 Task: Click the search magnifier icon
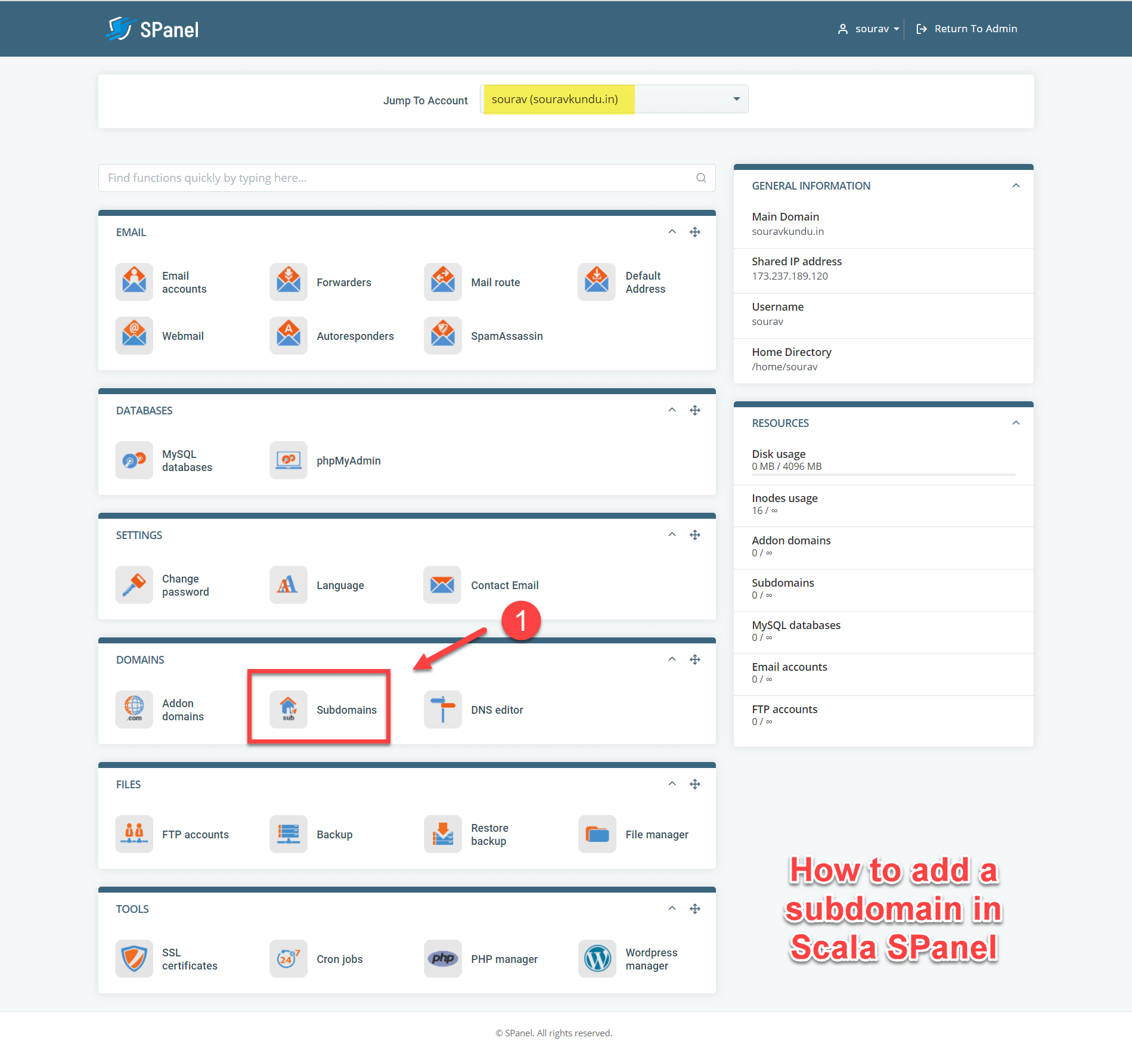[x=701, y=178]
